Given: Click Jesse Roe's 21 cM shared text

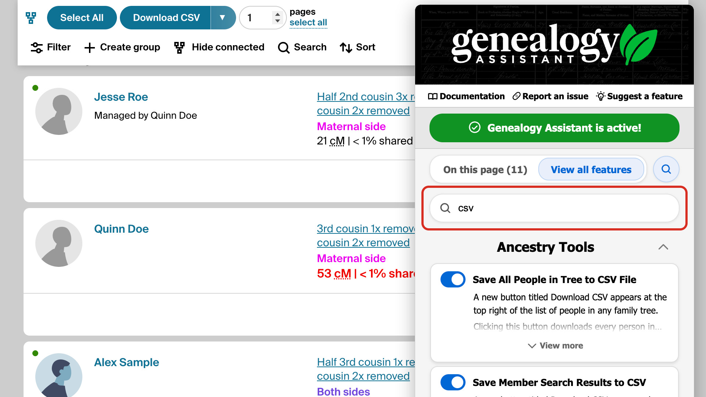Looking at the screenshot, I should coord(365,141).
